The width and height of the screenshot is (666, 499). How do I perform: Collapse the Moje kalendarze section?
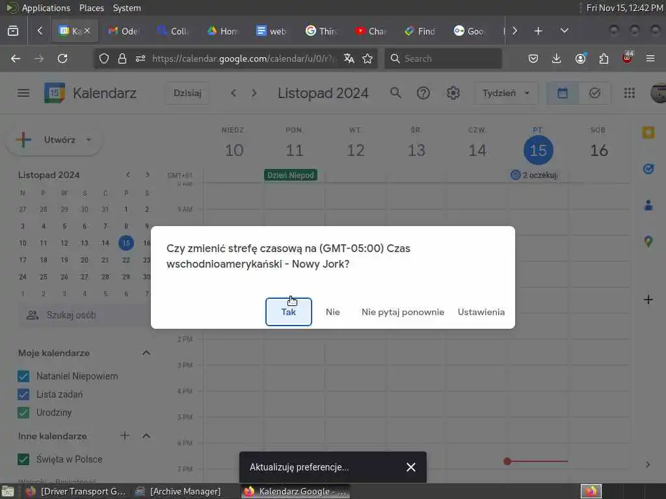(146, 353)
